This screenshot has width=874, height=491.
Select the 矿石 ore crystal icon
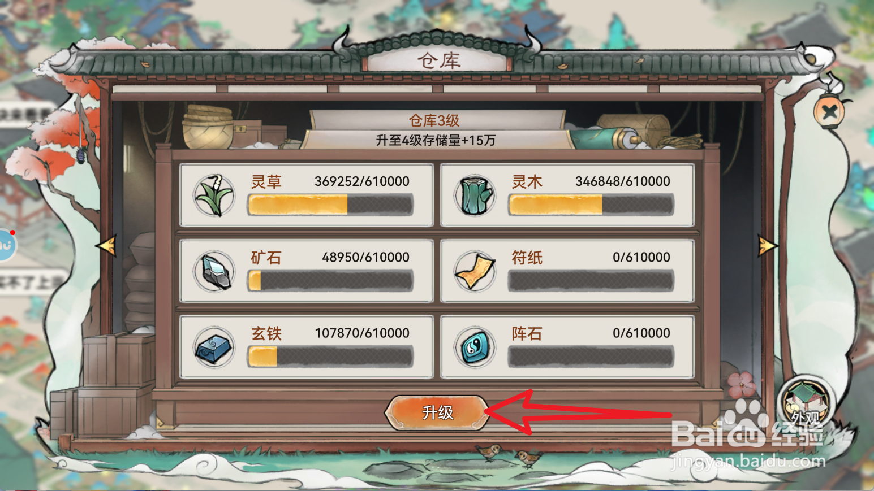[x=214, y=271]
